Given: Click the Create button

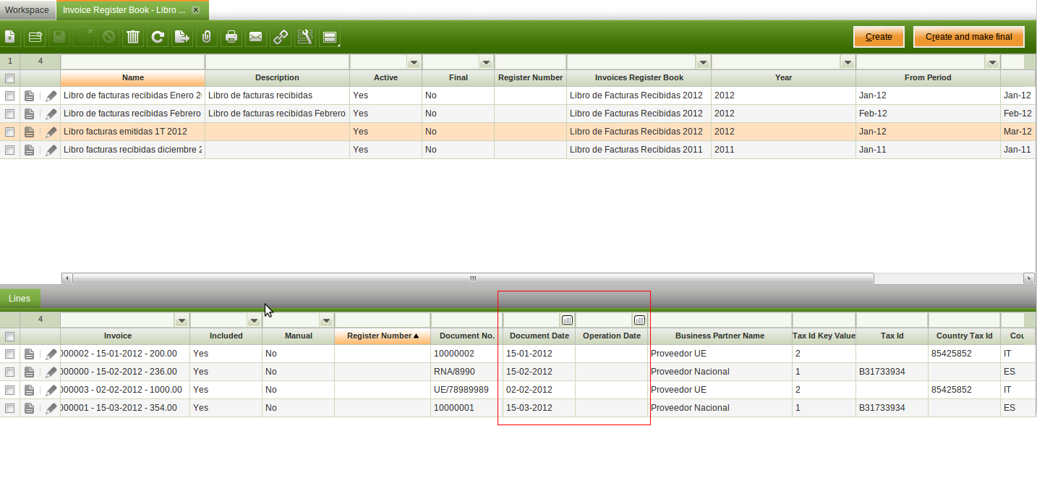Looking at the screenshot, I should pyautogui.click(x=879, y=37).
